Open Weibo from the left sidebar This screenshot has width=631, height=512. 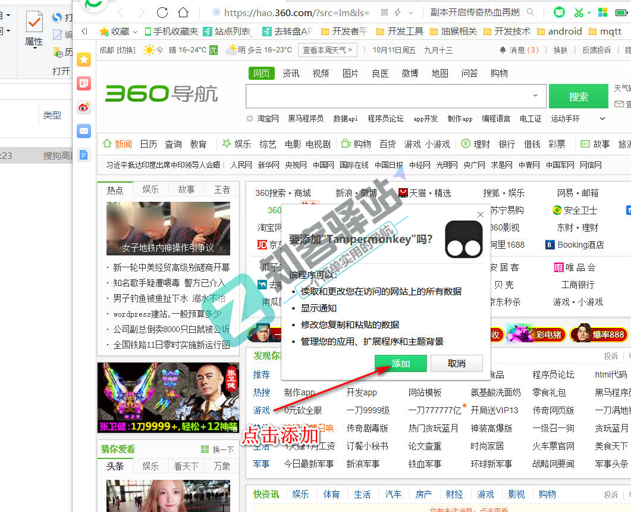point(84,107)
